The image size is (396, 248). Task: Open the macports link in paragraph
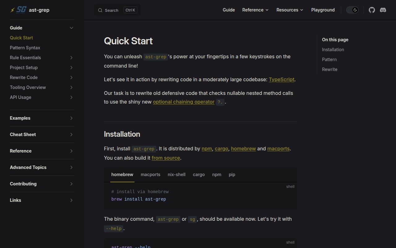point(278,148)
